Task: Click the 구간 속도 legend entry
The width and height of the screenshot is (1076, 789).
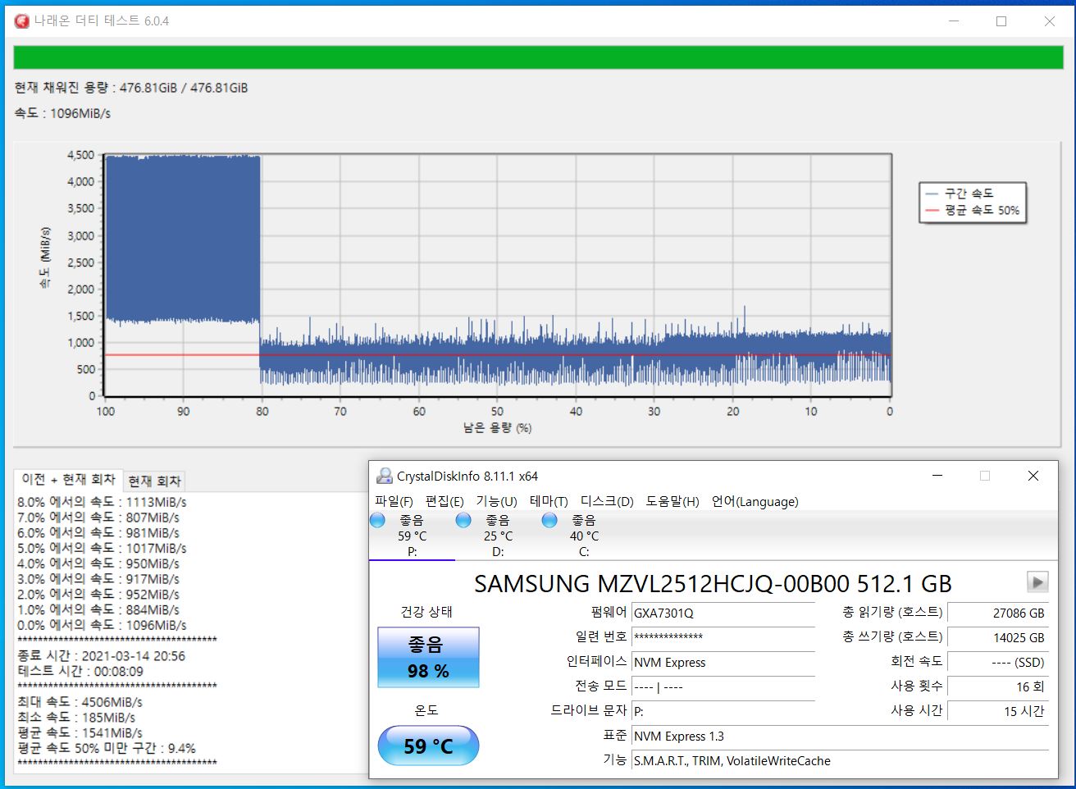Action: click(x=960, y=194)
